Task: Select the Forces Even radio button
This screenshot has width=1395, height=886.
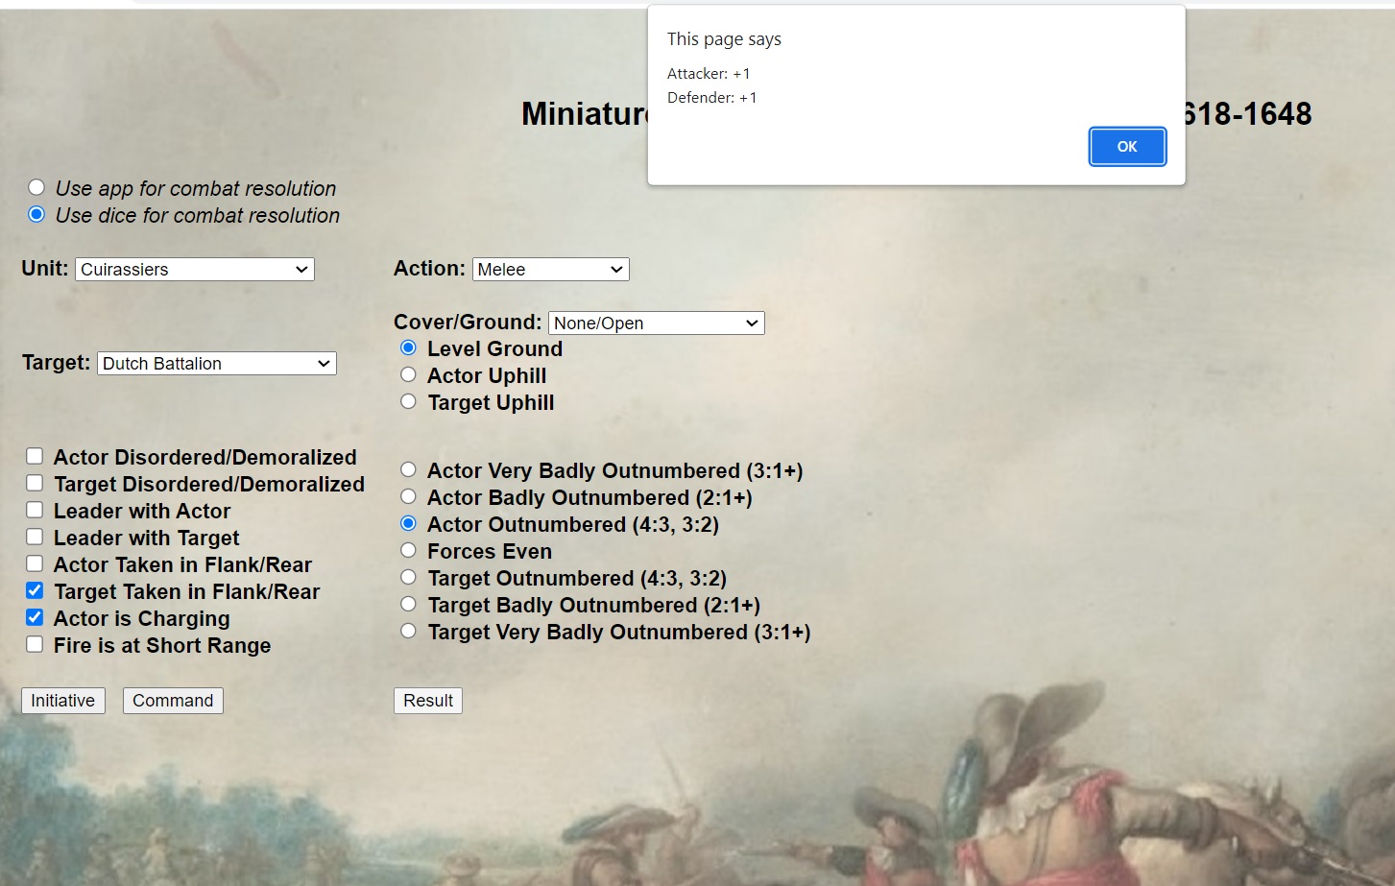Action: point(409,550)
